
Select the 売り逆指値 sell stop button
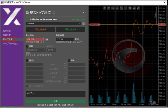pos(40,30)
